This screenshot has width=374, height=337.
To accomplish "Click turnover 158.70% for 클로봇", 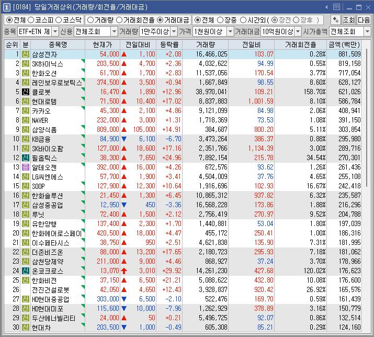I will (314, 92).
